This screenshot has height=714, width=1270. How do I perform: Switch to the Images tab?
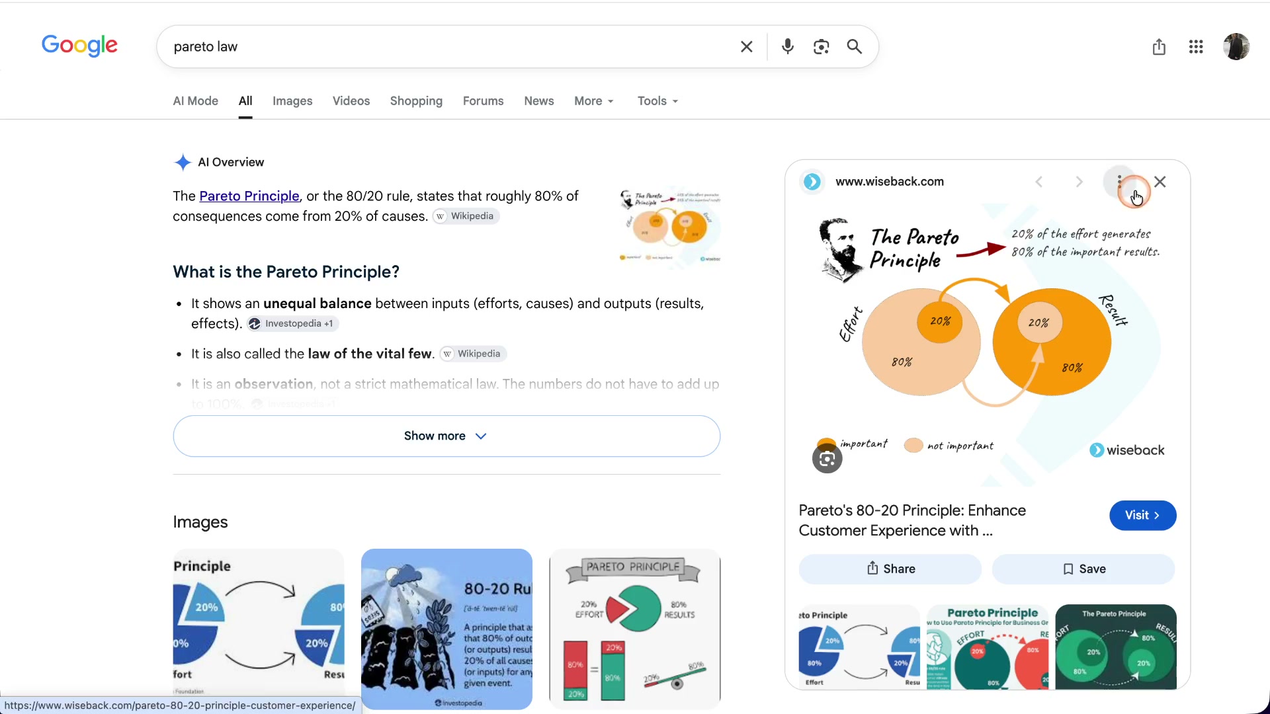pos(292,101)
